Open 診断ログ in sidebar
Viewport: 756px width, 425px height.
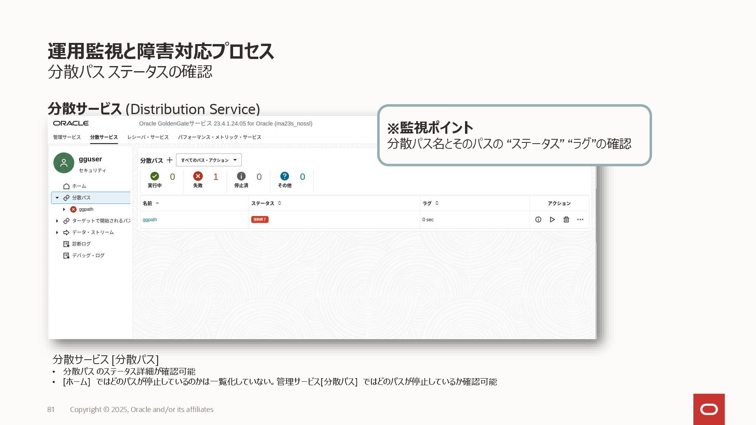(81, 244)
